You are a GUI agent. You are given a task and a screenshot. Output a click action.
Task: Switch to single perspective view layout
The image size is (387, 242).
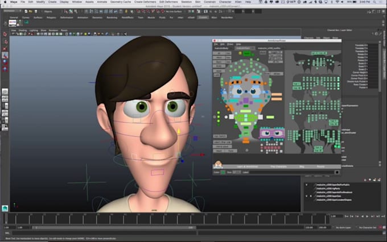(5, 91)
